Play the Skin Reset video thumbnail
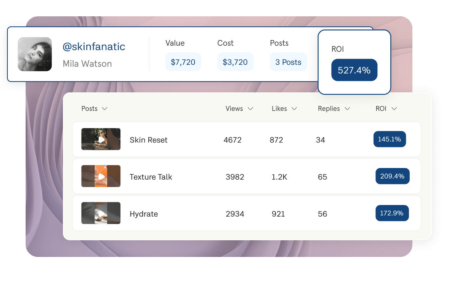The height and width of the screenshot is (288, 452). pos(101,139)
